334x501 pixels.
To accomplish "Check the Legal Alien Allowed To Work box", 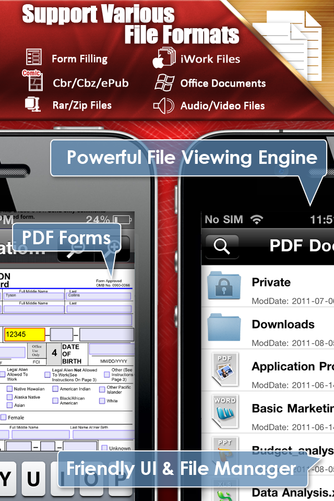I will point(3,374).
